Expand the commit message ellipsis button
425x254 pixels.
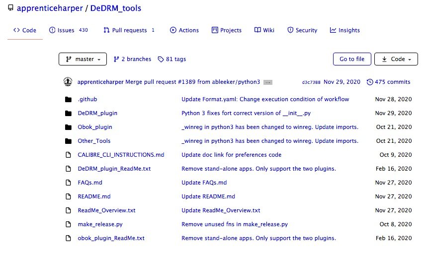268,82
